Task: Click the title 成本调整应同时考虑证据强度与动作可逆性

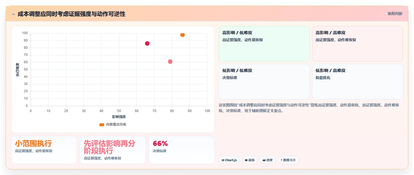Action: pyautogui.click(x=71, y=14)
